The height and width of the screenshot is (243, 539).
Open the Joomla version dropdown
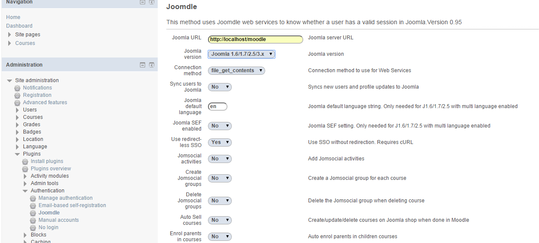[241, 54]
